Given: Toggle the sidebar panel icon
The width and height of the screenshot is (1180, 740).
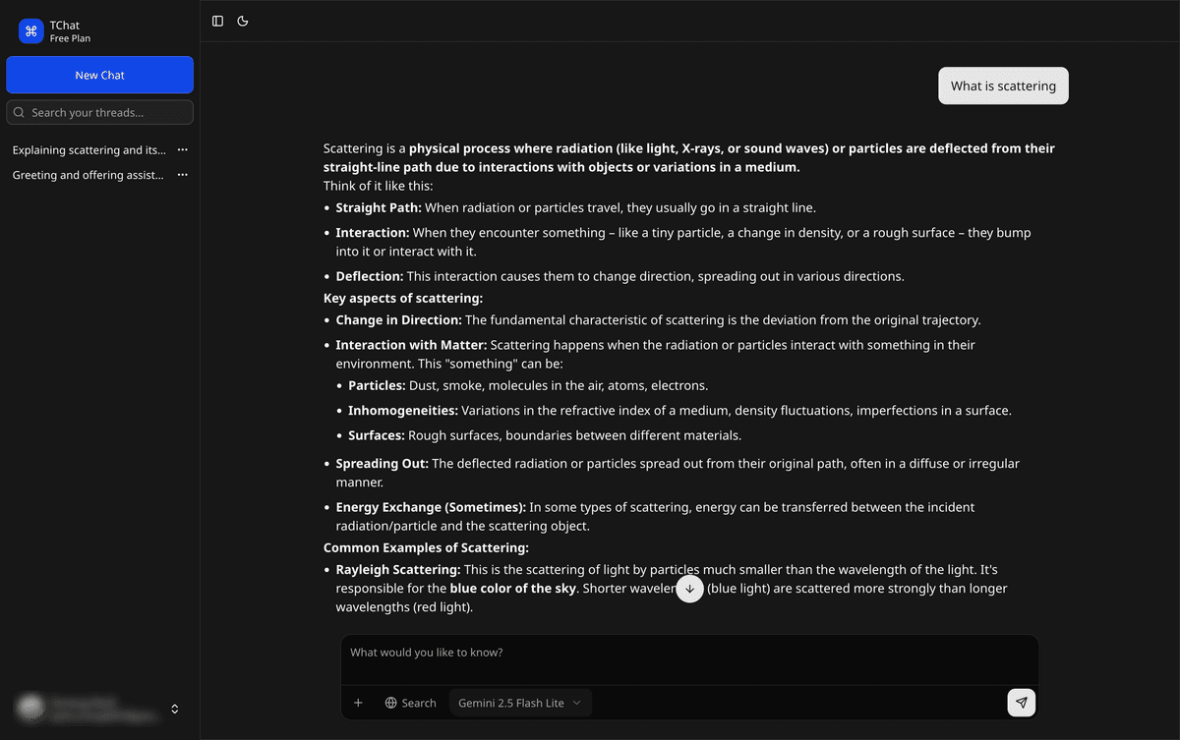Looking at the screenshot, I should tap(217, 21).
